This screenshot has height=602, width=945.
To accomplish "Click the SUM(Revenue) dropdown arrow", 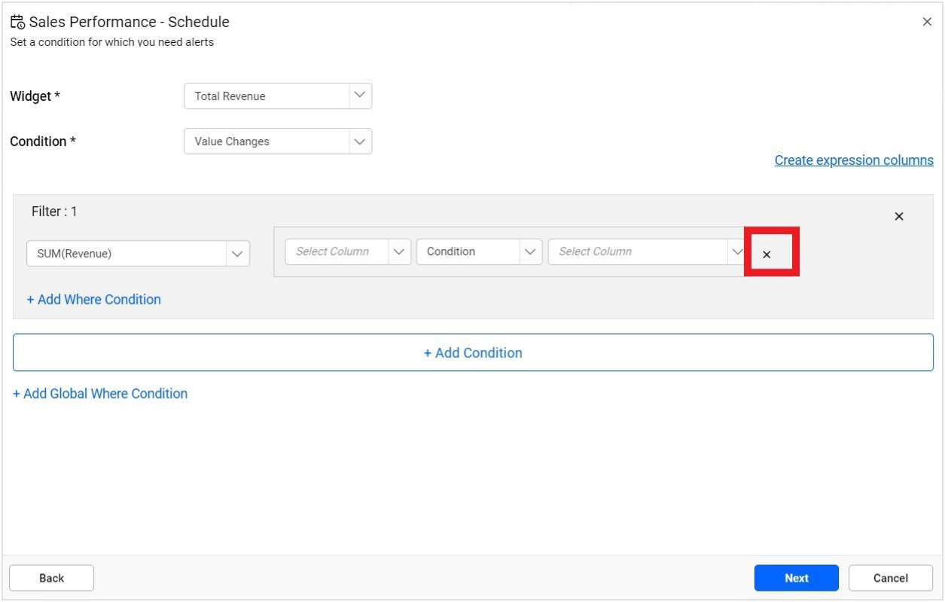I will click(x=238, y=254).
